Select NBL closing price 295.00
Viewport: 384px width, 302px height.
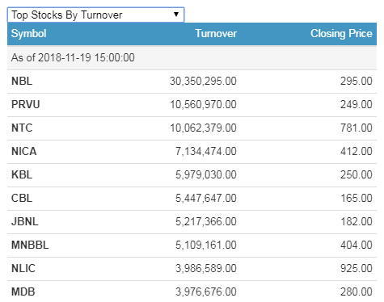coord(357,81)
